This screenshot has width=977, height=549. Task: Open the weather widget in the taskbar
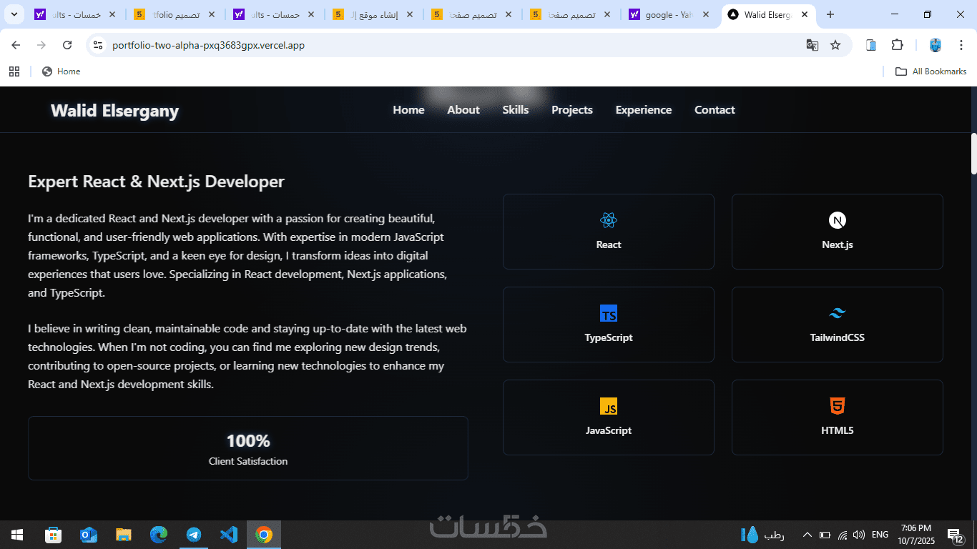[x=764, y=535]
